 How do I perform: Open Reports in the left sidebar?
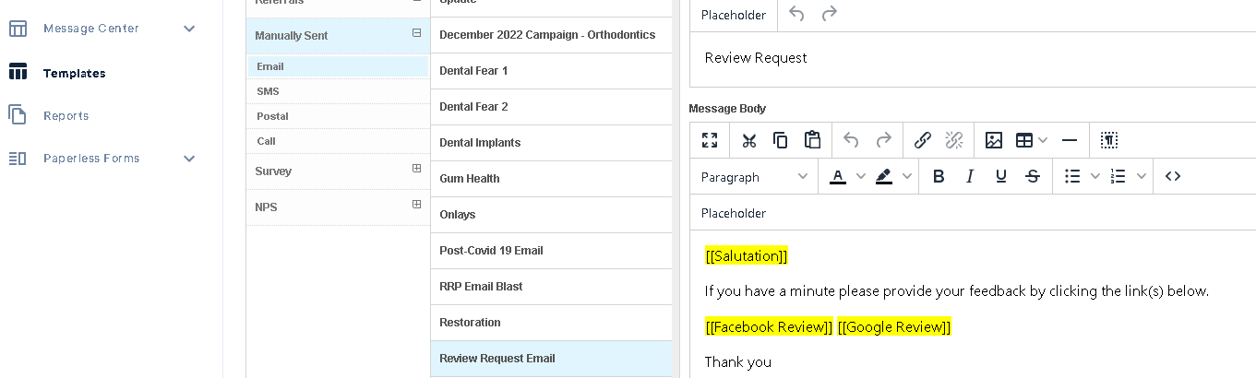coord(66,116)
